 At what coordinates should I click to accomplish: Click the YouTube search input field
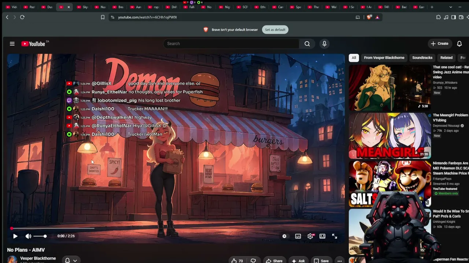click(231, 43)
